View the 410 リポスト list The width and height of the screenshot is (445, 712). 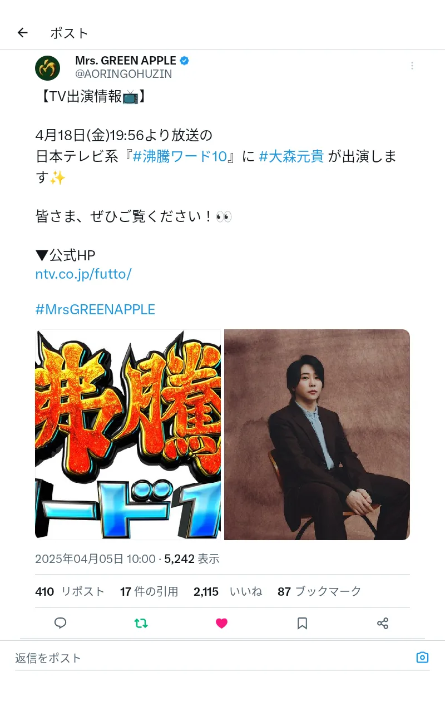[x=70, y=591]
